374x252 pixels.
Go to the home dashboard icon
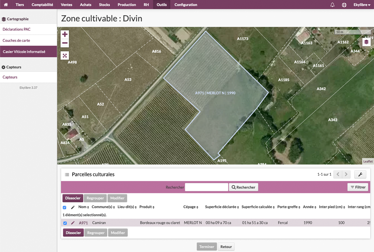[x=6, y=4]
